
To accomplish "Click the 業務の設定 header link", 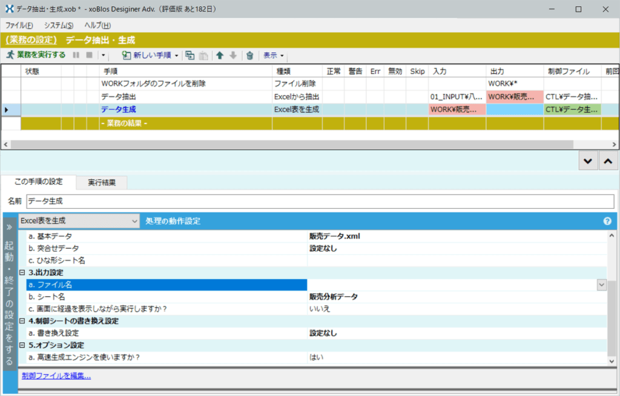I will click(31, 40).
